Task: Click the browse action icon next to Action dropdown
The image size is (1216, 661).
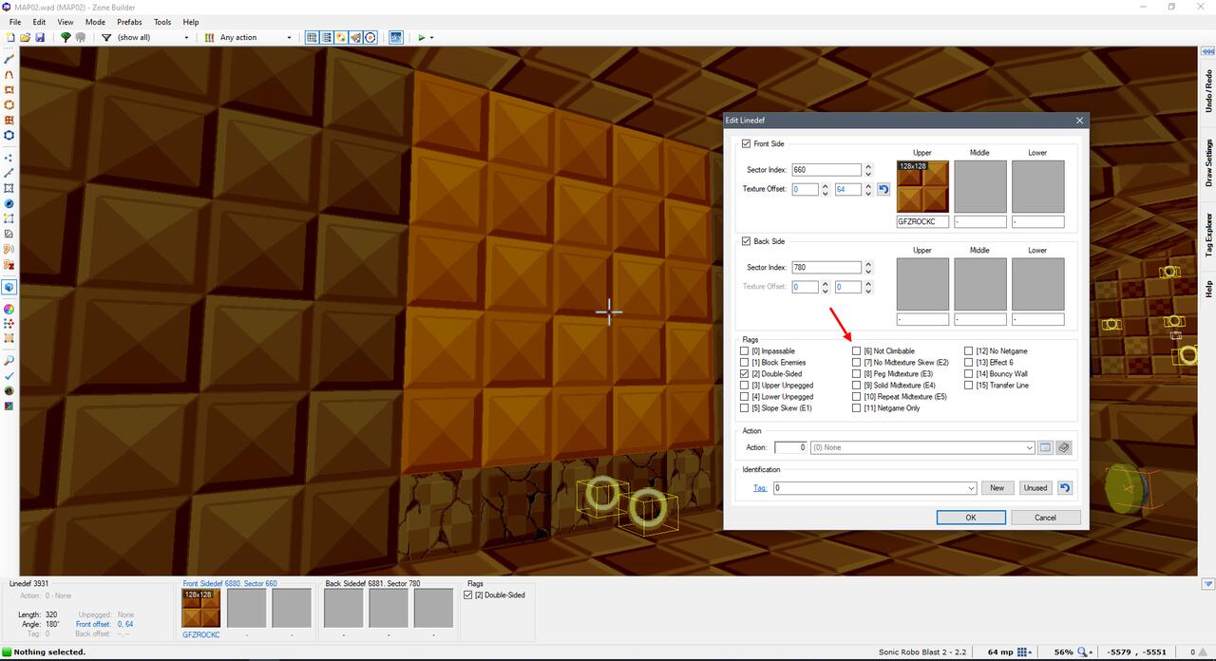Action: pos(1046,447)
